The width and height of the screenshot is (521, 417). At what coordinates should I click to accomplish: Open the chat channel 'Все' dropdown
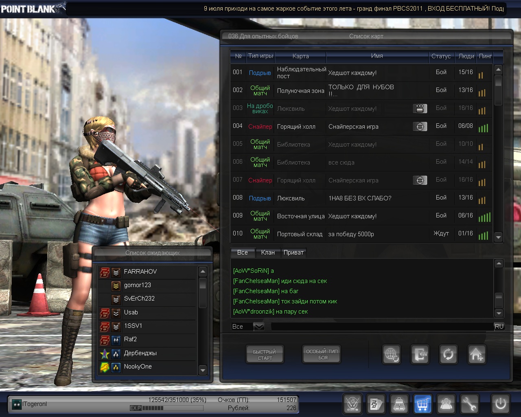(258, 327)
